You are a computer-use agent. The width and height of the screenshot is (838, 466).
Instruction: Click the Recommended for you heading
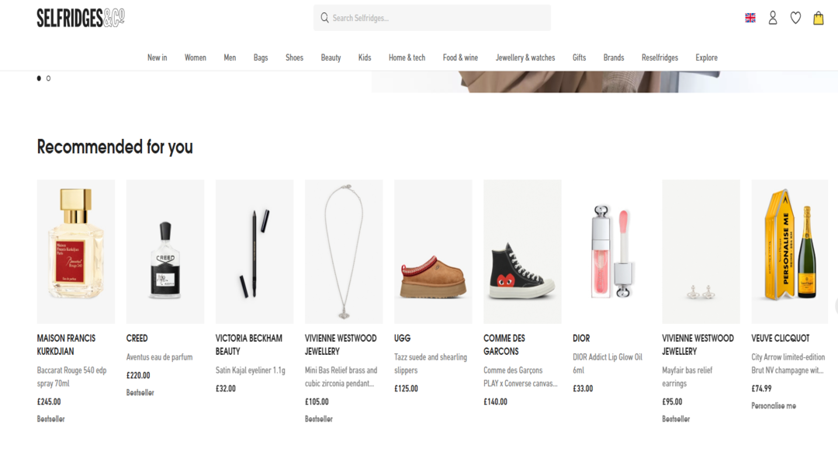[x=115, y=147]
